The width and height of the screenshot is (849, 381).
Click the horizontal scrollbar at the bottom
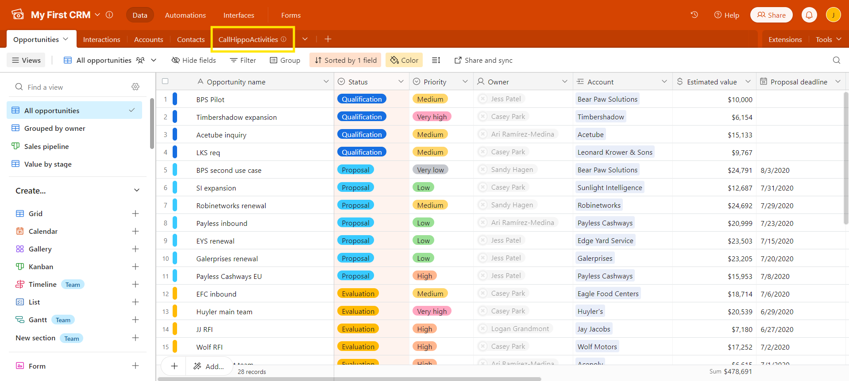[350, 379]
